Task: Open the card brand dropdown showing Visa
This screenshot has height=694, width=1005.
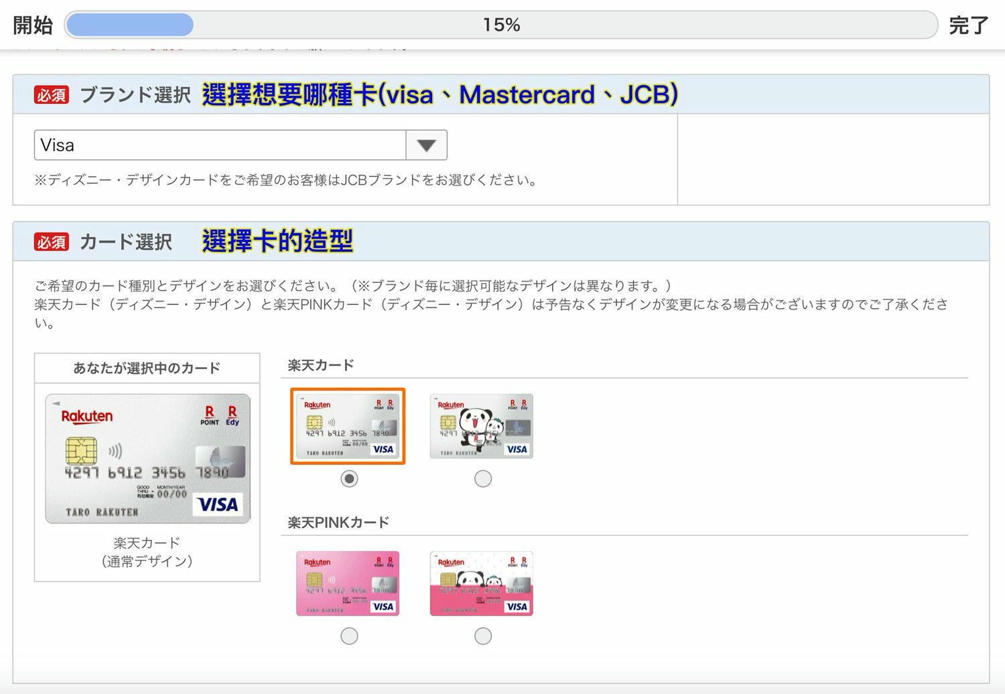Action: (x=221, y=145)
